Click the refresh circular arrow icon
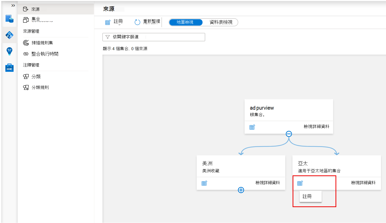386x223 pixels. point(137,22)
